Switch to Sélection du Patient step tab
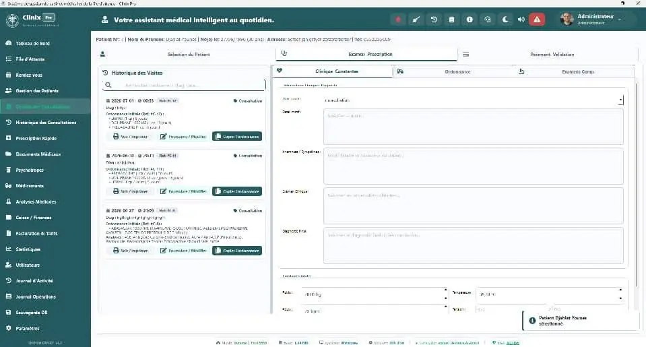 click(184, 54)
